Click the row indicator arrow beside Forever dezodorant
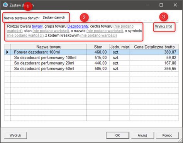The width and height of the screenshot is (183, 143). [7, 52]
